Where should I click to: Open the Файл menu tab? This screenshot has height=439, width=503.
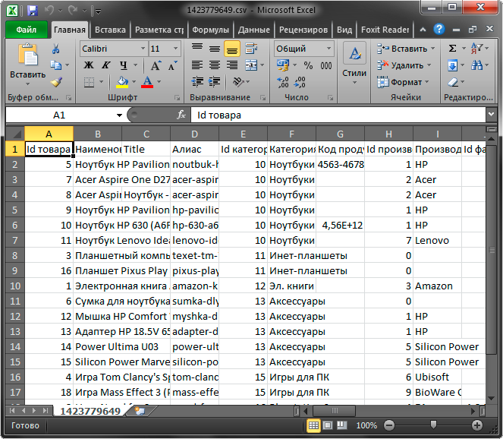(27, 30)
